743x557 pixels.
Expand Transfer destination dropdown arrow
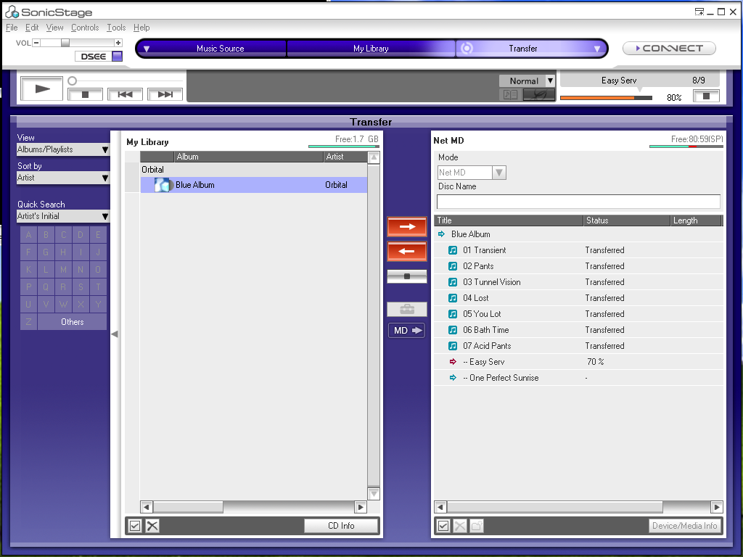(x=597, y=49)
